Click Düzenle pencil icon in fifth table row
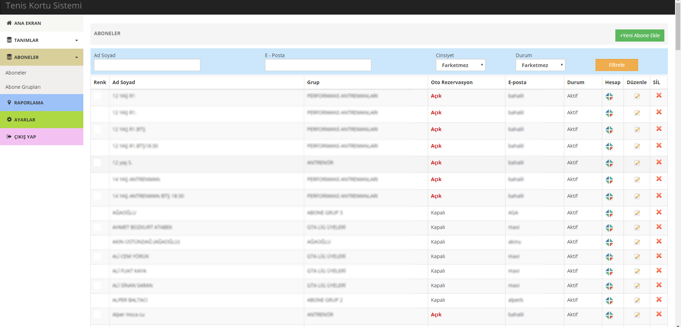Viewport: 681px width, 327px height. (x=637, y=163)
